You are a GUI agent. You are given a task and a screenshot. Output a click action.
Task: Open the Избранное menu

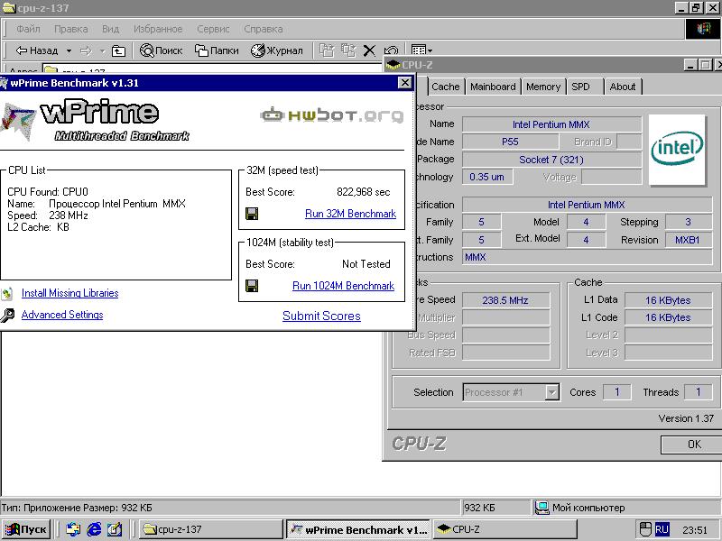[x=158, y=29]
